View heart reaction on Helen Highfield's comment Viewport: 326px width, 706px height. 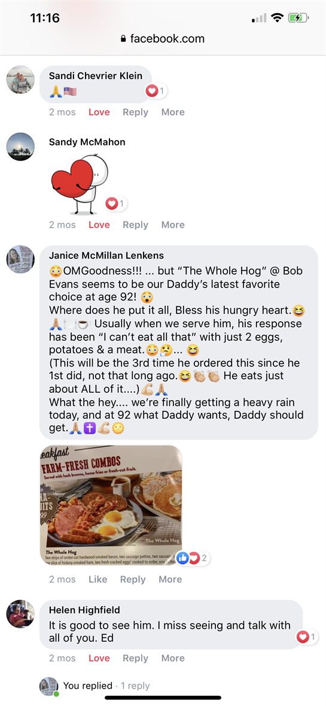[307, 637]
